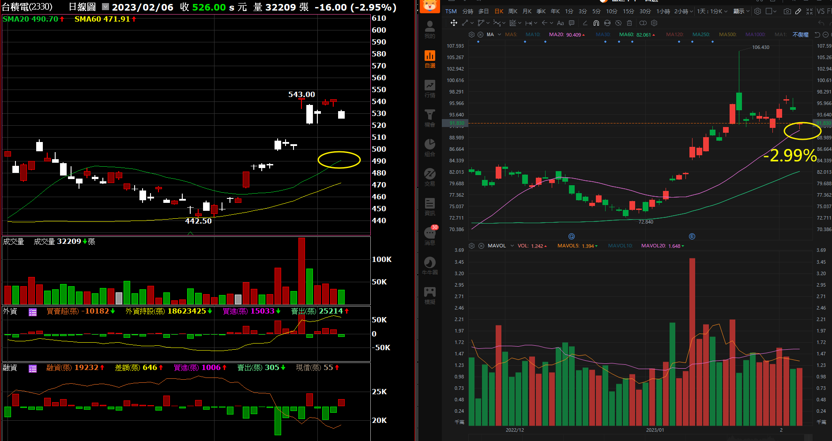This screenshot has width=832, height=441.
Task: Click the pencil draw toggle icon
Action: coord(798,11)
